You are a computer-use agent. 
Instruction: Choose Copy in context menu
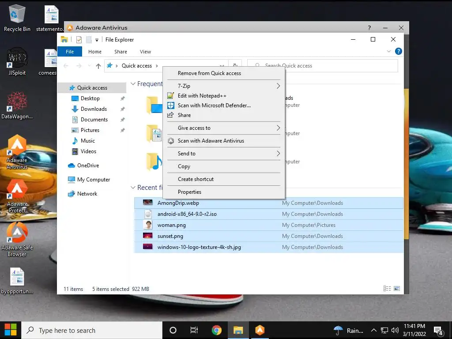click(224, 166)
